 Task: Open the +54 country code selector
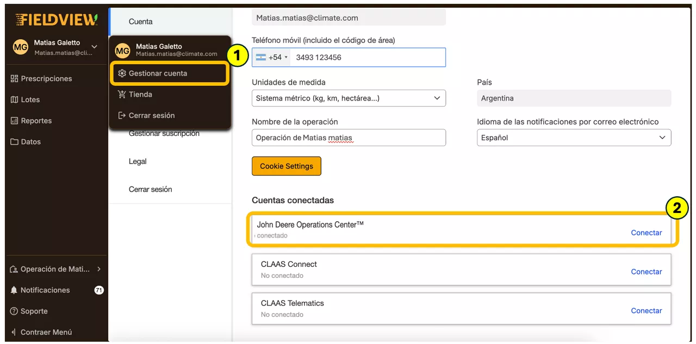tap(272, 58)
